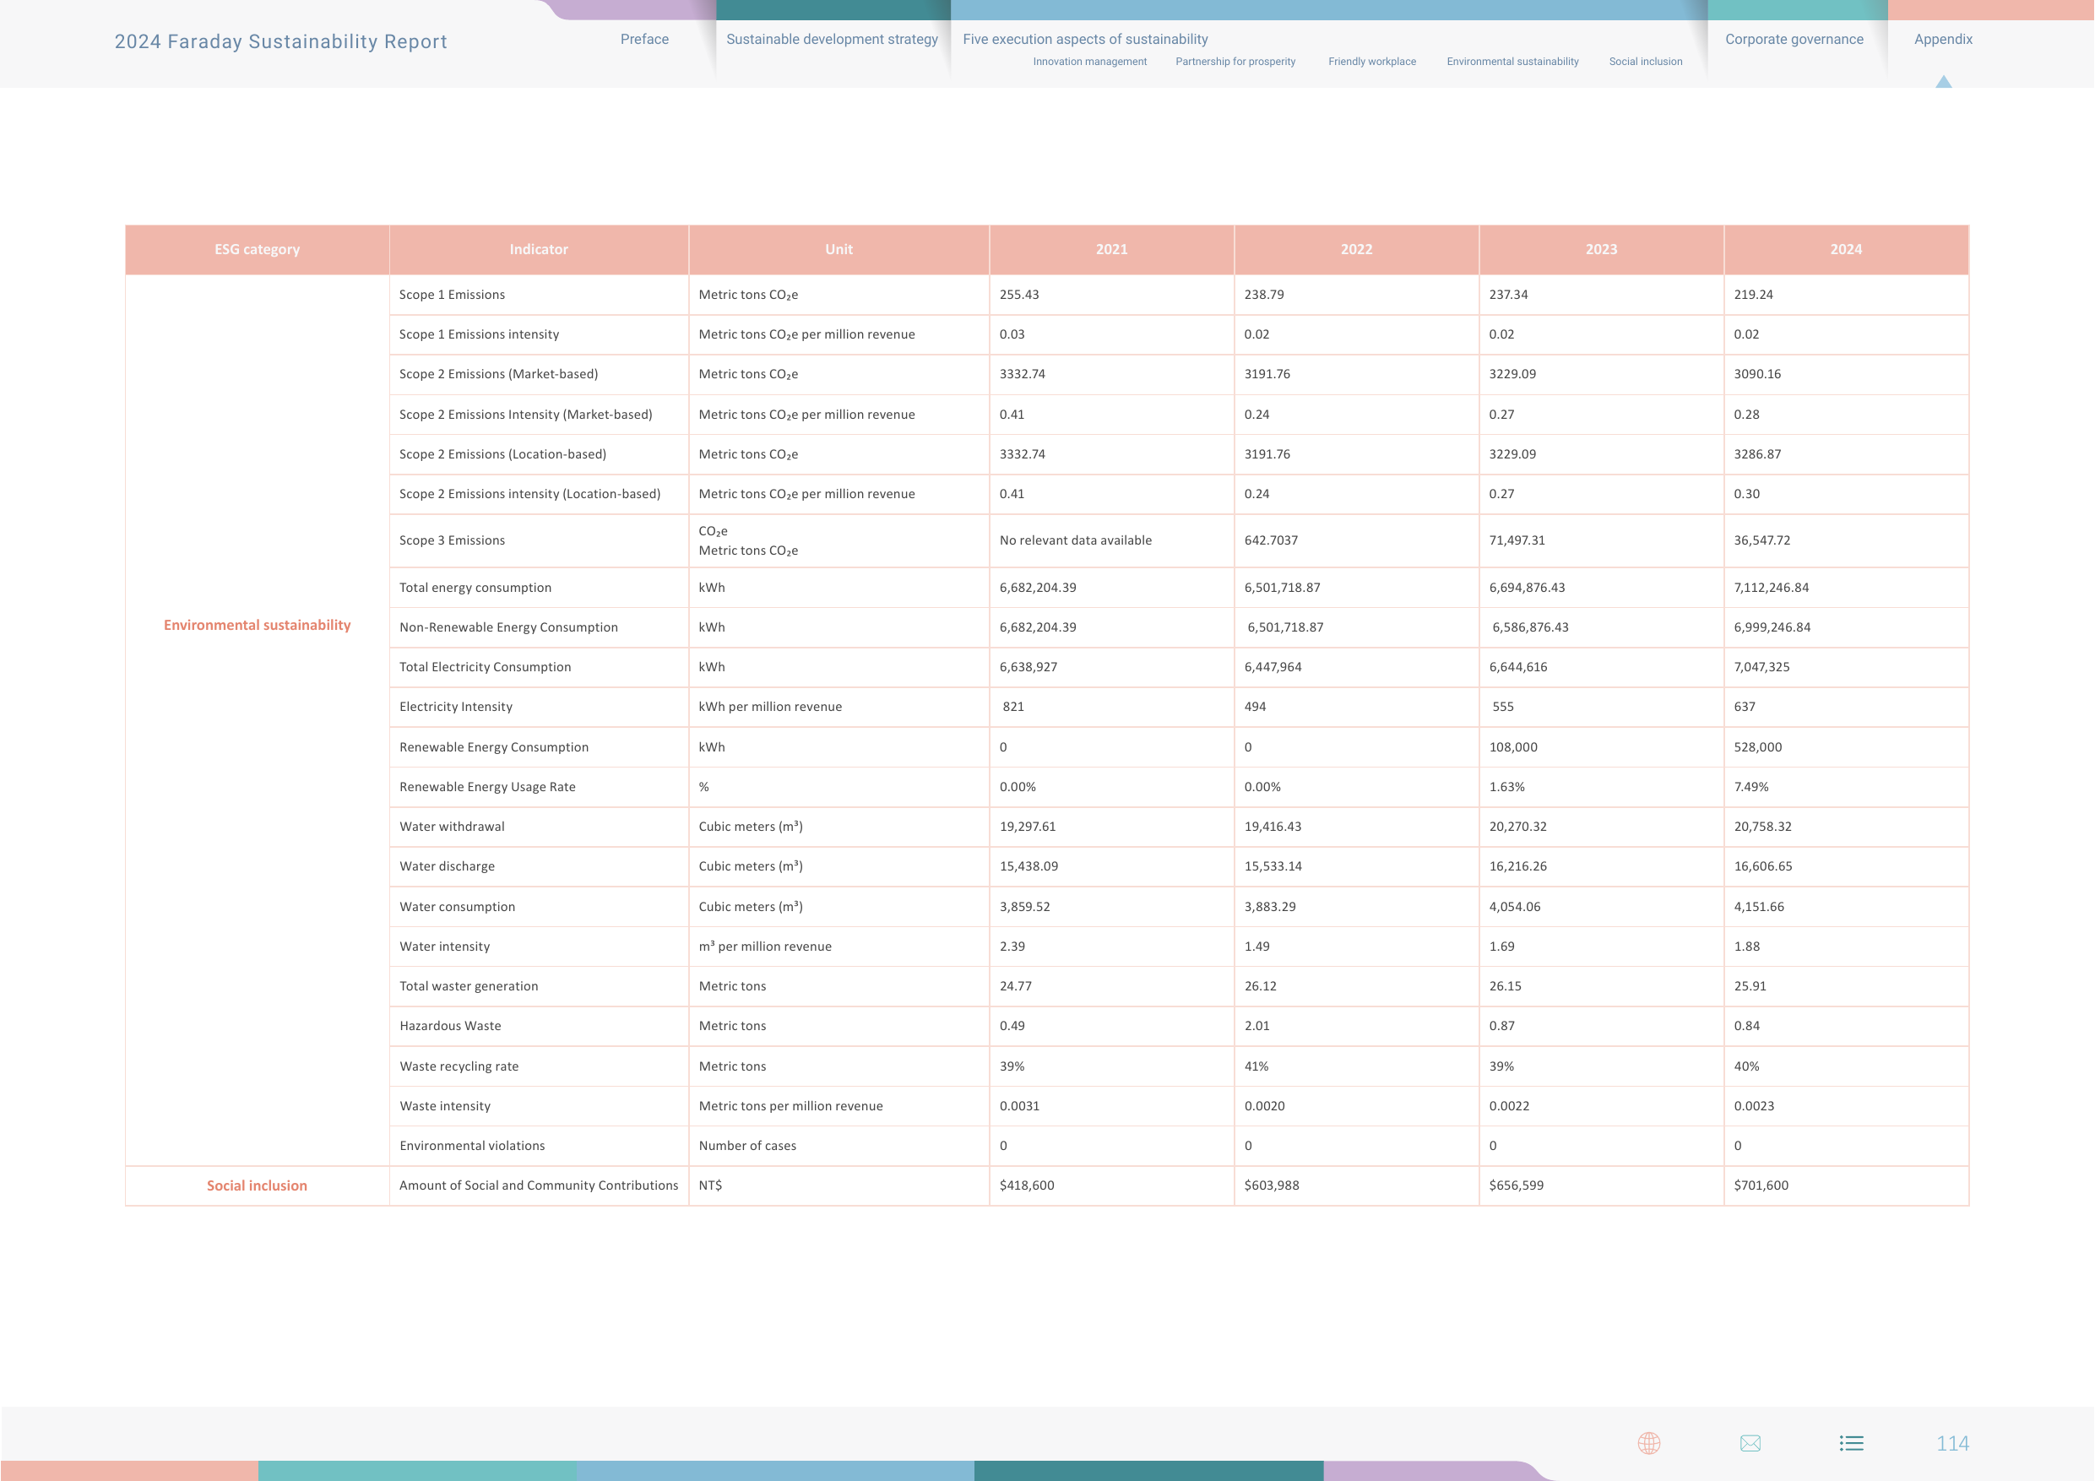The width and height of the screenshot is (2095, 1481).
Task: Click the page number 114
Action: (1952, 1443)
